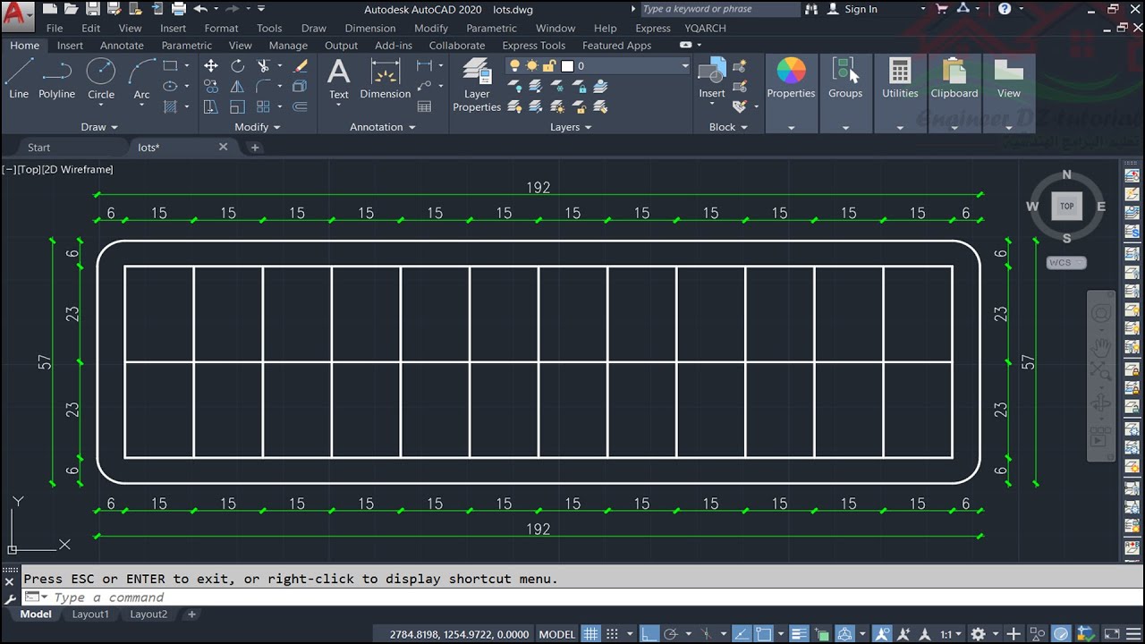This screenshot has width=1145, height=644.
Task: Switch to the Annotate ribbon tab
Action: pyautogui.click(x=122, y=46)
